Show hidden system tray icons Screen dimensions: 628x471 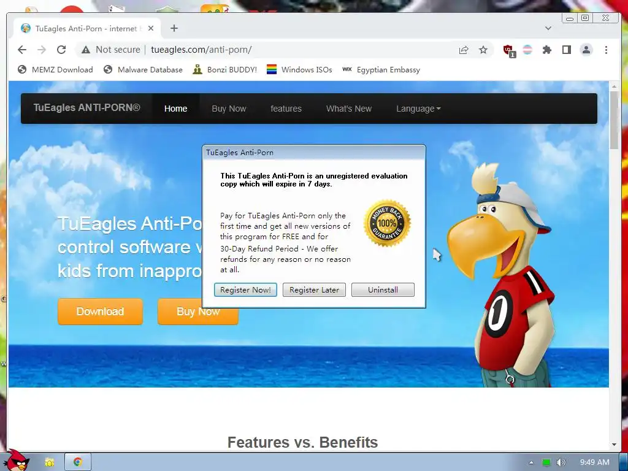coord(531,462)
